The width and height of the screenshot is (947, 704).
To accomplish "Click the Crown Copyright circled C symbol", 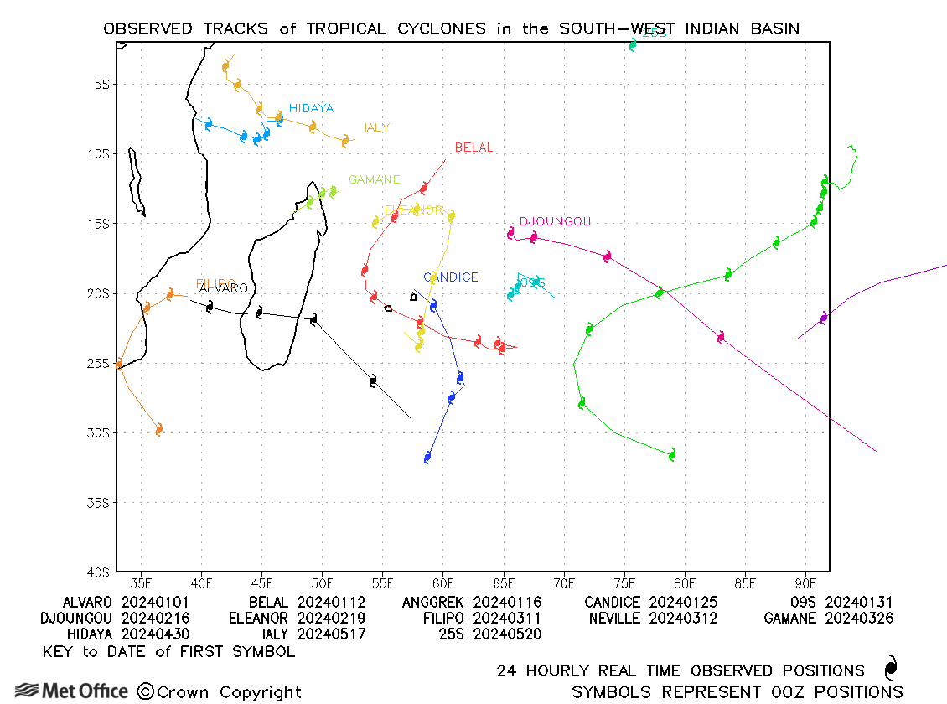I will (x=145, y=691).
